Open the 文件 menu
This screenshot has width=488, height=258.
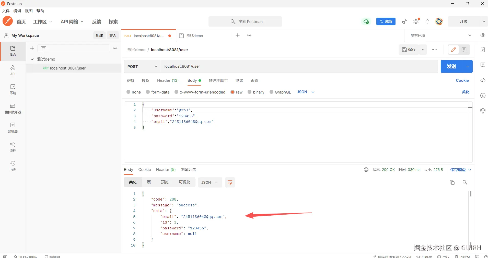6,11
